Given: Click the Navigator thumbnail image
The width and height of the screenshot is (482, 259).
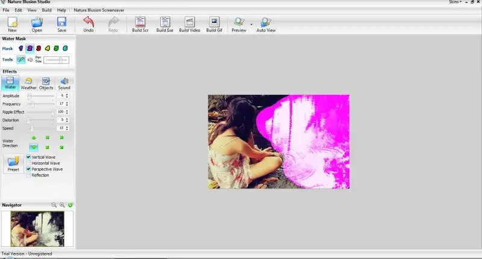Looking at the screenshot, I should coord(37,228).
